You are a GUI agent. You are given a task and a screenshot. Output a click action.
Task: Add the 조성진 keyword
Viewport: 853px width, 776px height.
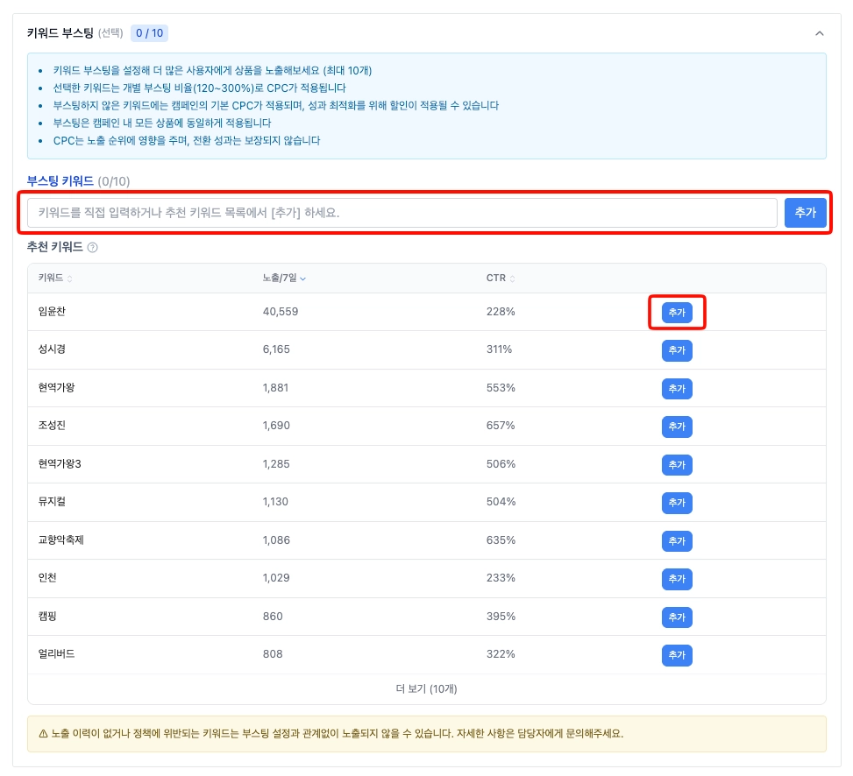click(677, 427)
